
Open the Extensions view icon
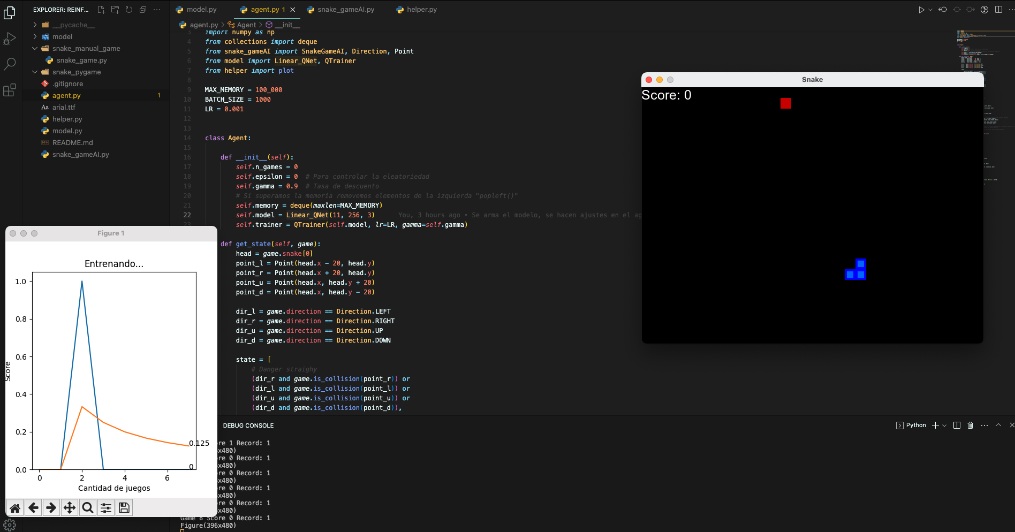coord(10,90)
